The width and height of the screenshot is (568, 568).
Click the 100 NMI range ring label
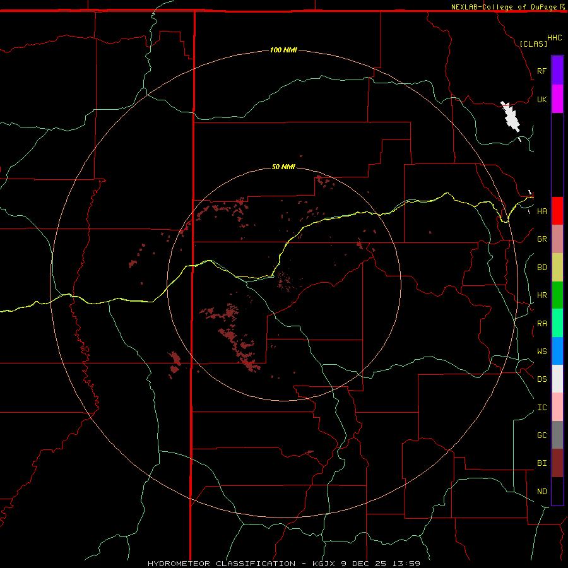[283, 50]
